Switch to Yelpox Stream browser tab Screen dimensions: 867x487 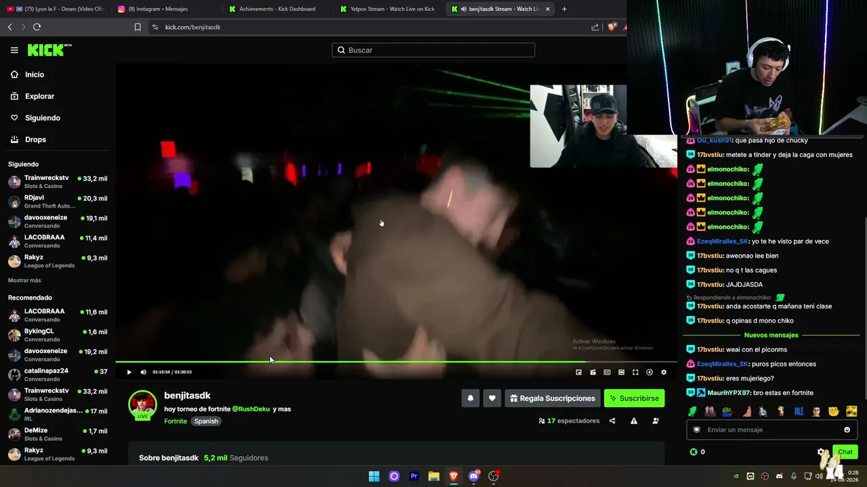pyautogui.click(x=387, y=9)
